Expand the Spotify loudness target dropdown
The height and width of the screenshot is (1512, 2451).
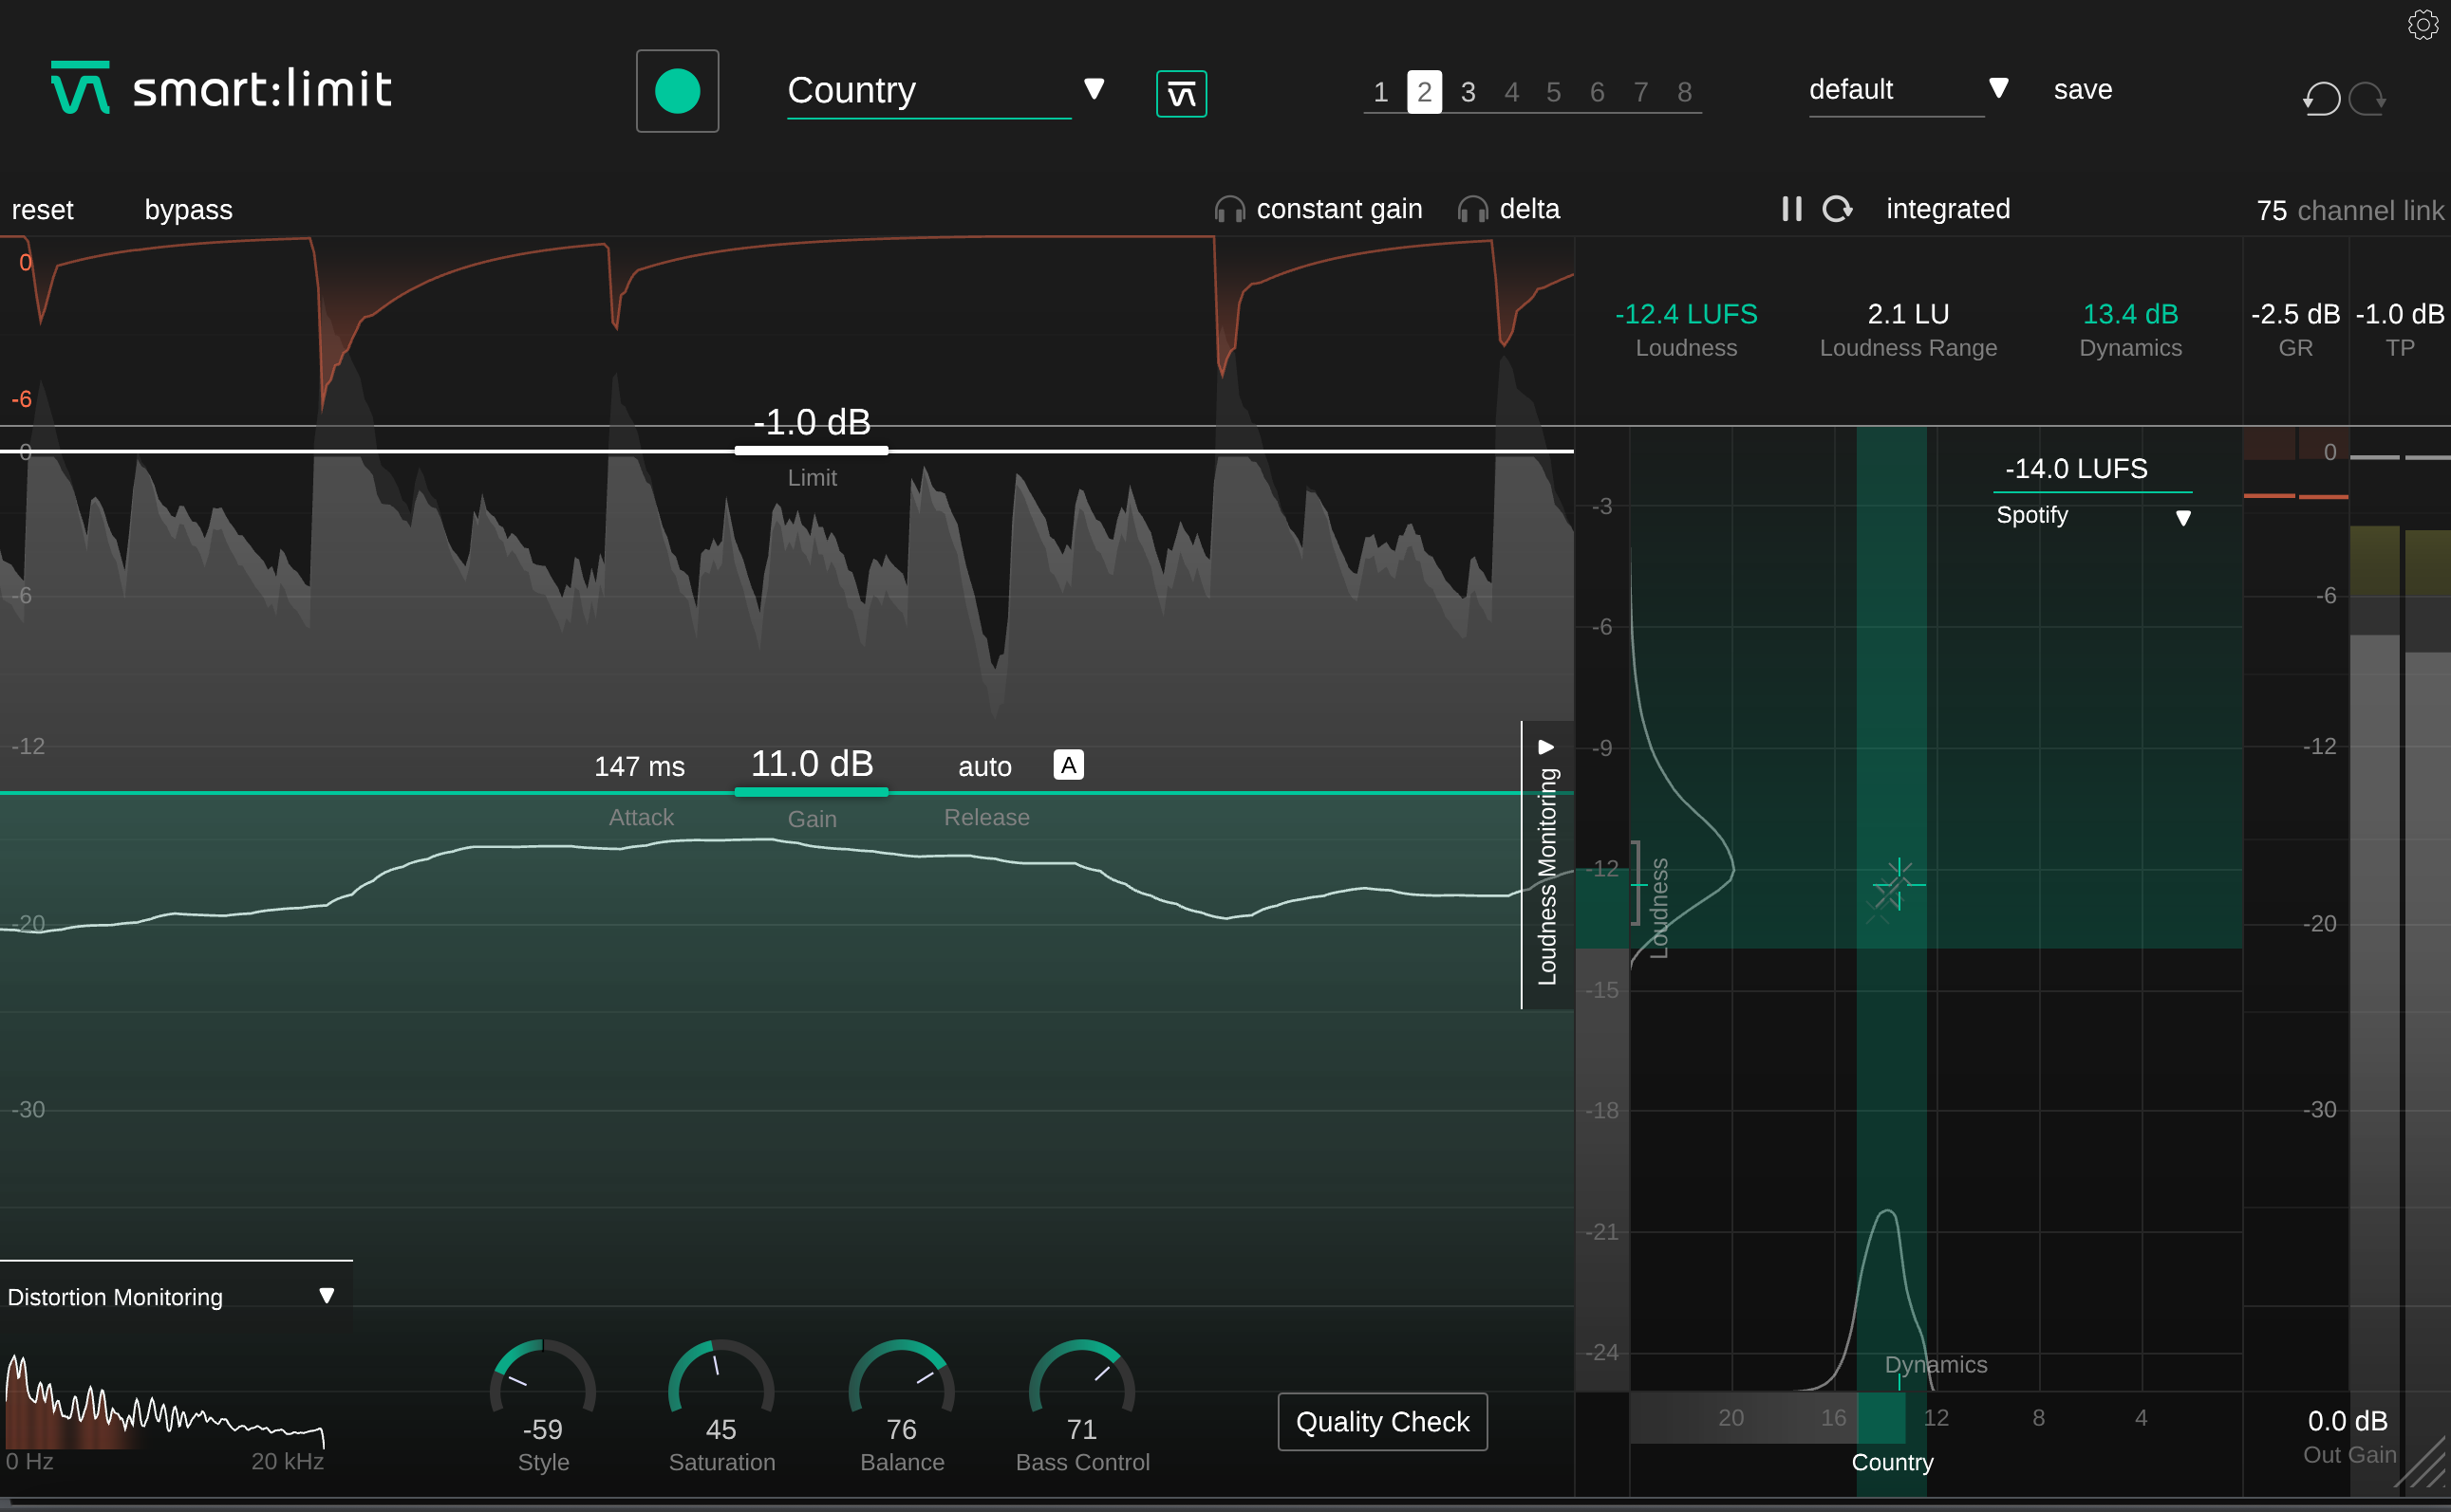click(2182, 517)
